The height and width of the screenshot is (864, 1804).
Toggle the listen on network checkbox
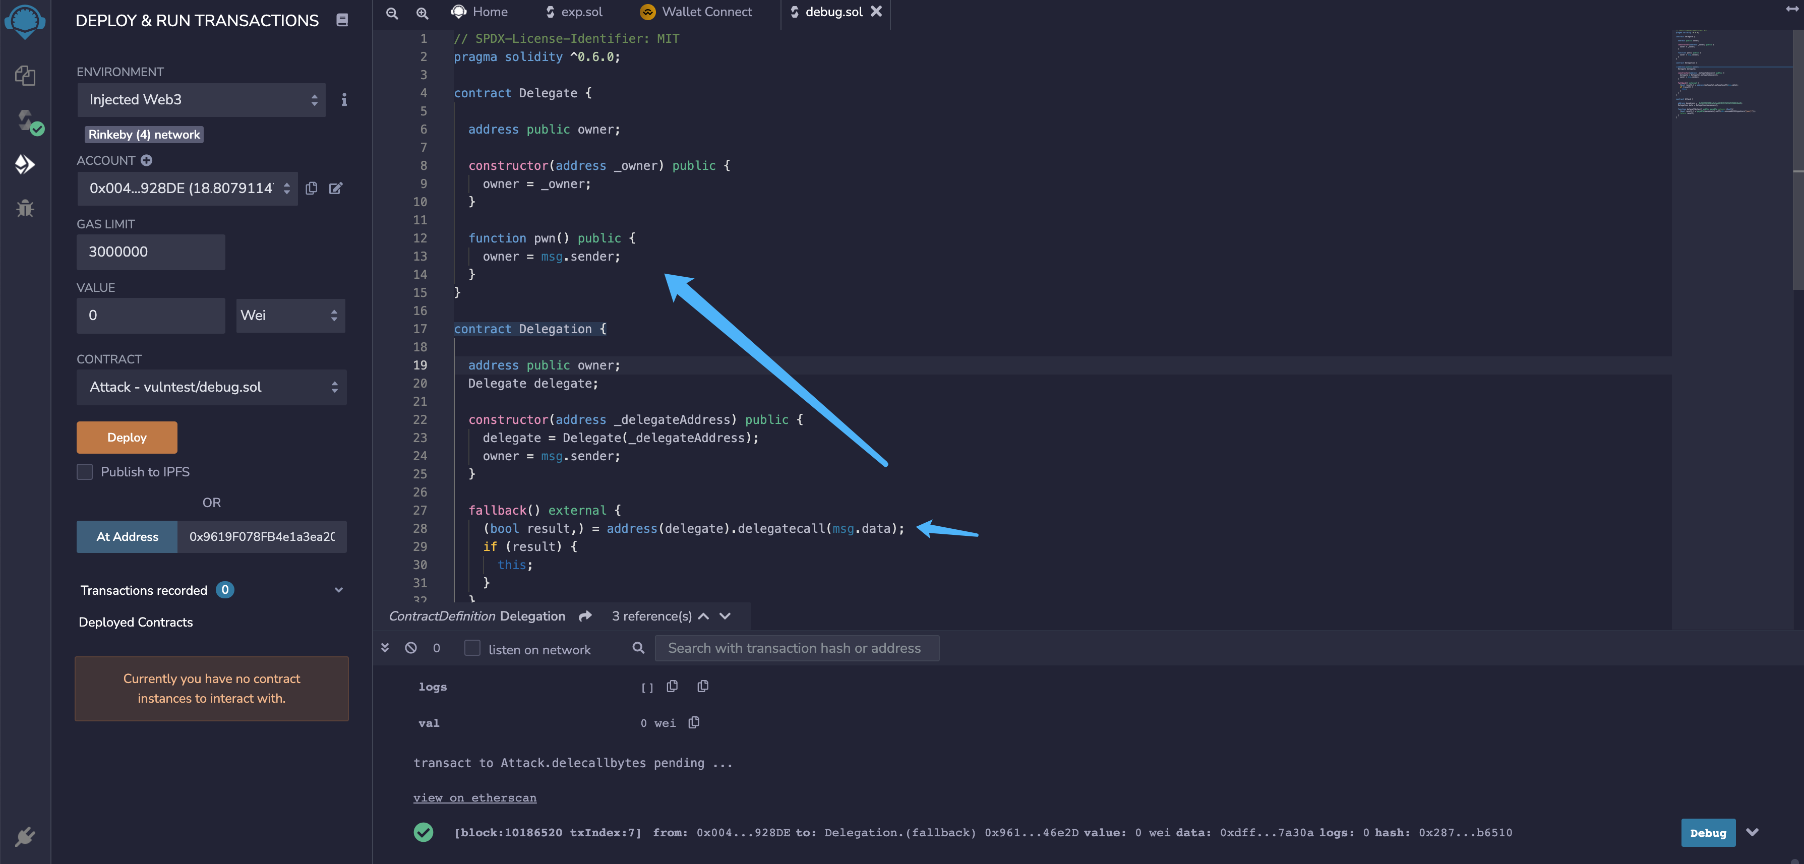coord(473,648)
